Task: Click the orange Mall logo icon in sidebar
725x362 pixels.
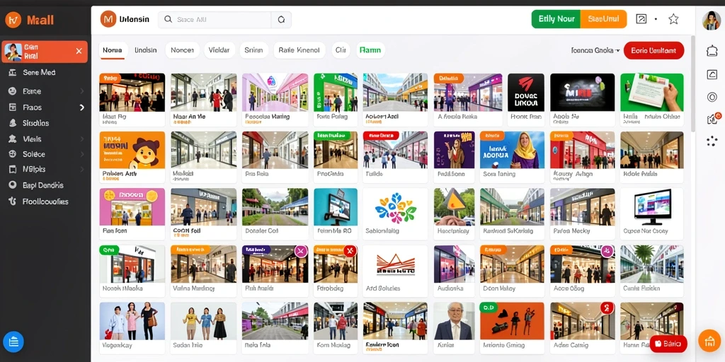Action: click(x=13, y=20)
